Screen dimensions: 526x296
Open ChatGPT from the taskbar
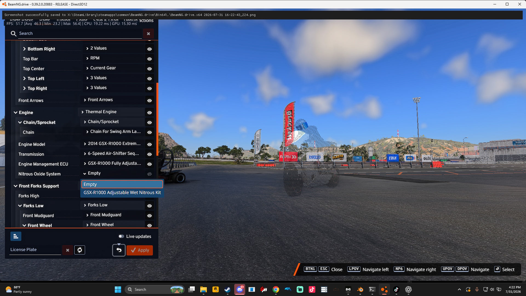click(x=408, y=289)
